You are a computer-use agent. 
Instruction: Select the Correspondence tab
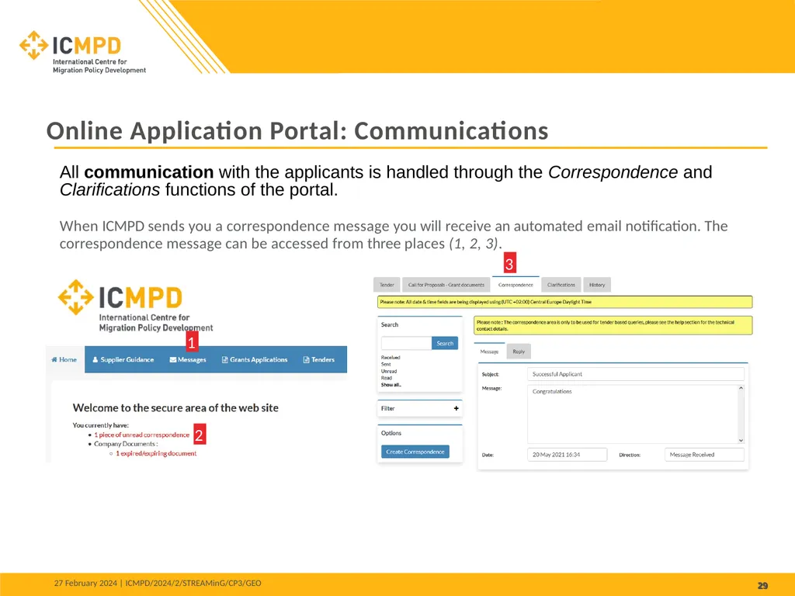click(x=516, y=285)
